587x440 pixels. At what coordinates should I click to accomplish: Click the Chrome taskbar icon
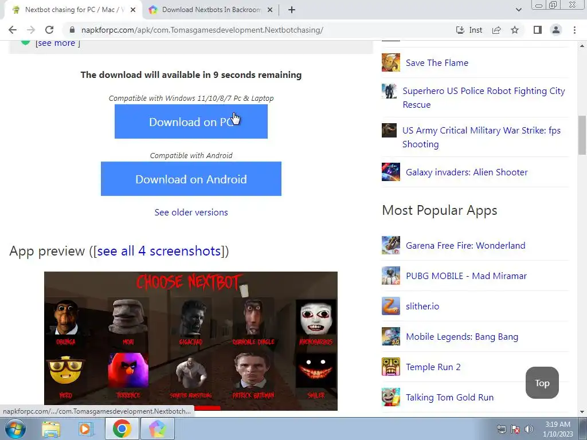pyautogui.click(x=122, y=429)
